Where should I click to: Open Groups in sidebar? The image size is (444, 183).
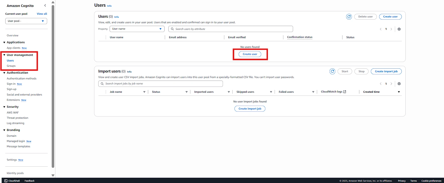(x=11, y=66)
